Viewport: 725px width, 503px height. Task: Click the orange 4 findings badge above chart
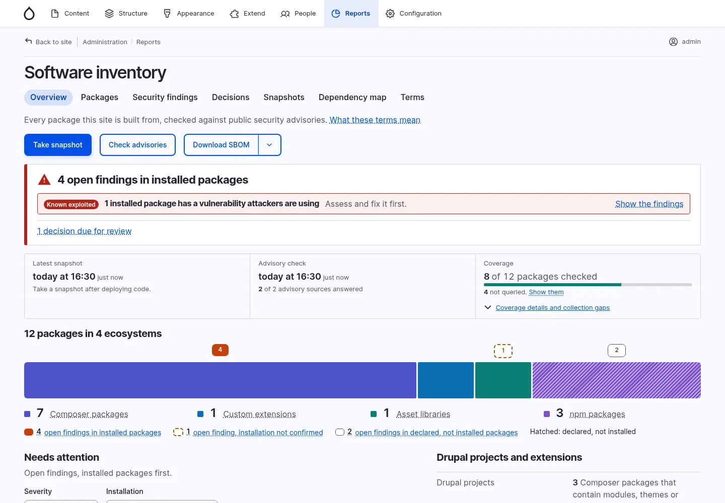pyautogui.click(x=220, y=350)
